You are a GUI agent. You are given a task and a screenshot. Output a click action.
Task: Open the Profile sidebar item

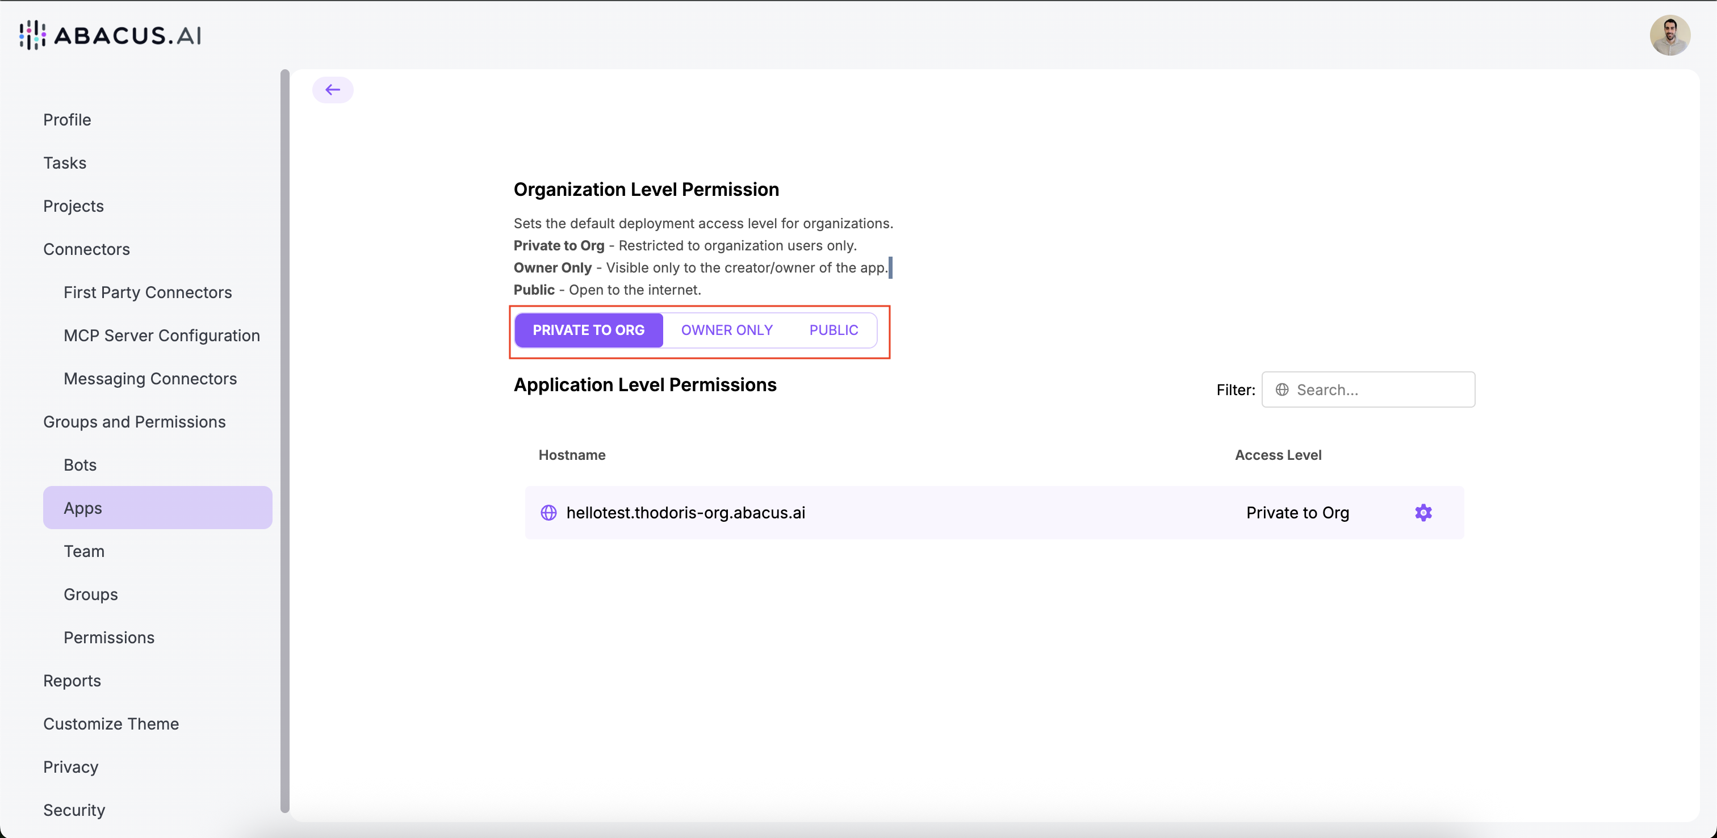click(x=68, y=120)
